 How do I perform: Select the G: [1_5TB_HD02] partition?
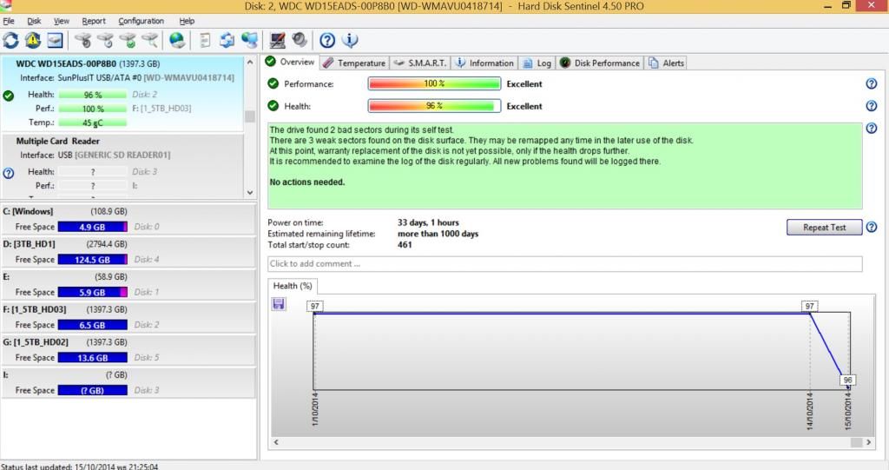[128, 350]
